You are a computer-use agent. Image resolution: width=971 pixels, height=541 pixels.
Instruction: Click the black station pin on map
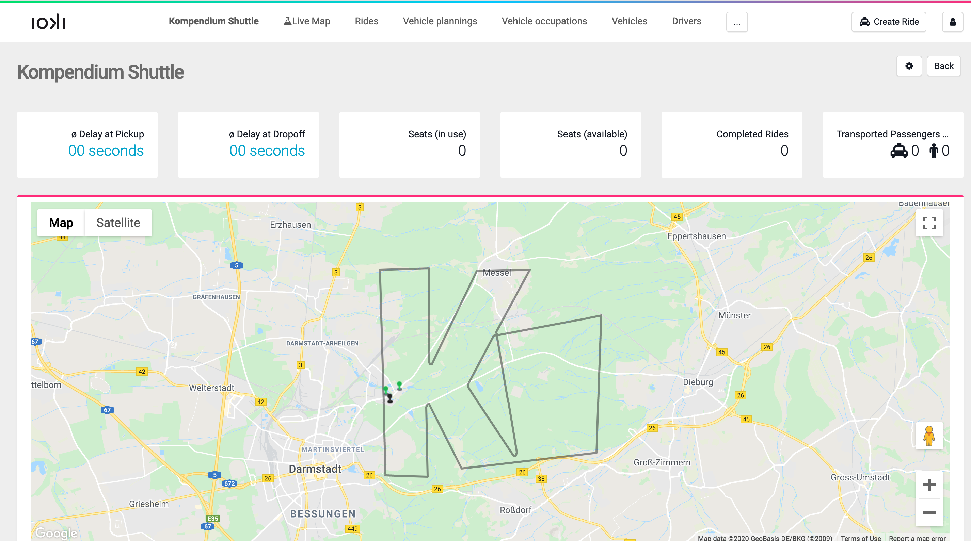pyautogui.click(x=390, y=398)
